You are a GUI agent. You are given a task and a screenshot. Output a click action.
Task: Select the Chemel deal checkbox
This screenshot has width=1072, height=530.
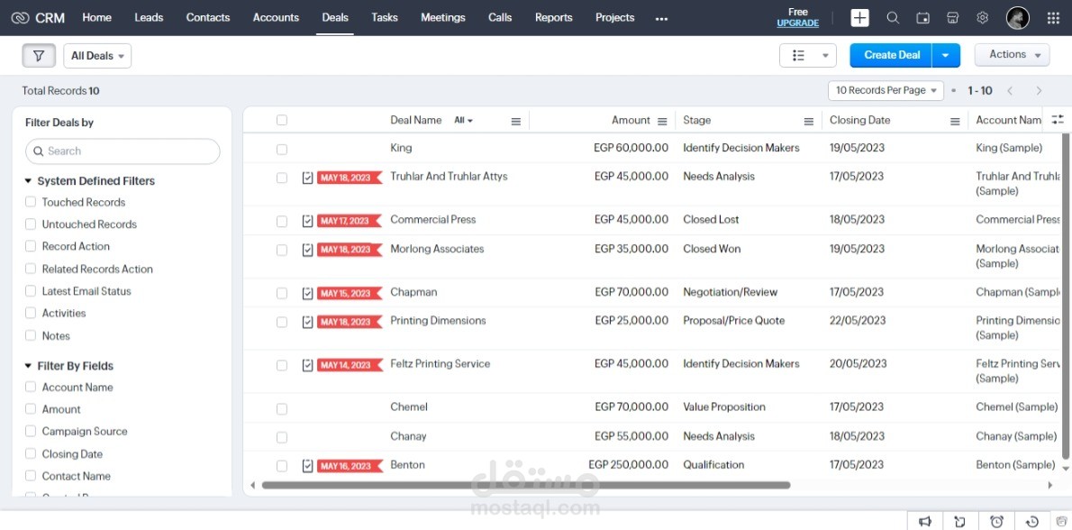(x=282, y=409)
